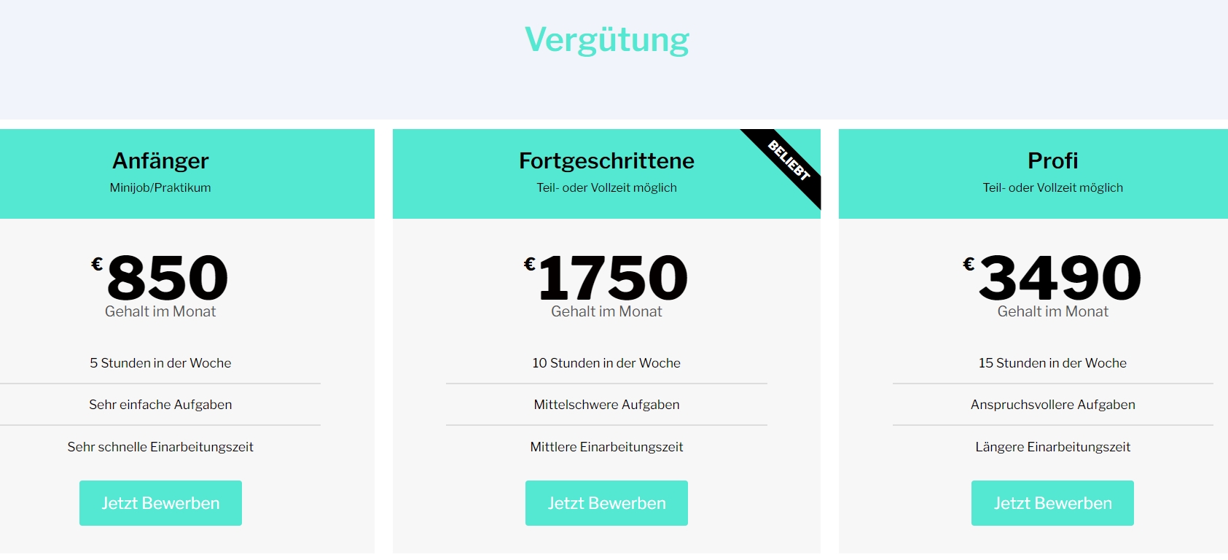This screenshot has width=1228, height=560.
Task: Click the €1750 price figure
Action: tap(606, 277)
